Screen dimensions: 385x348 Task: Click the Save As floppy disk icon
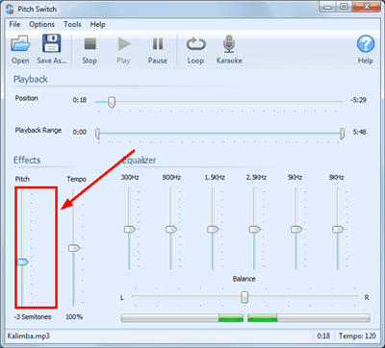(x=51, y=43)
